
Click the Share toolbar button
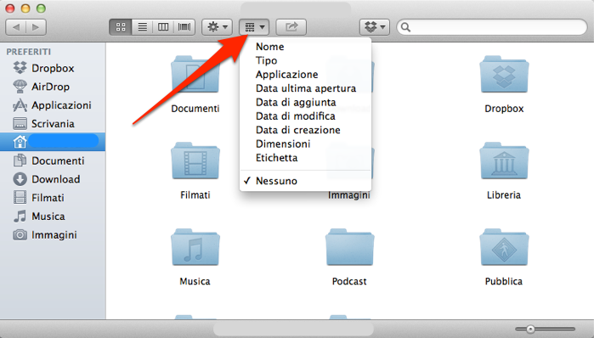[291, 27]
